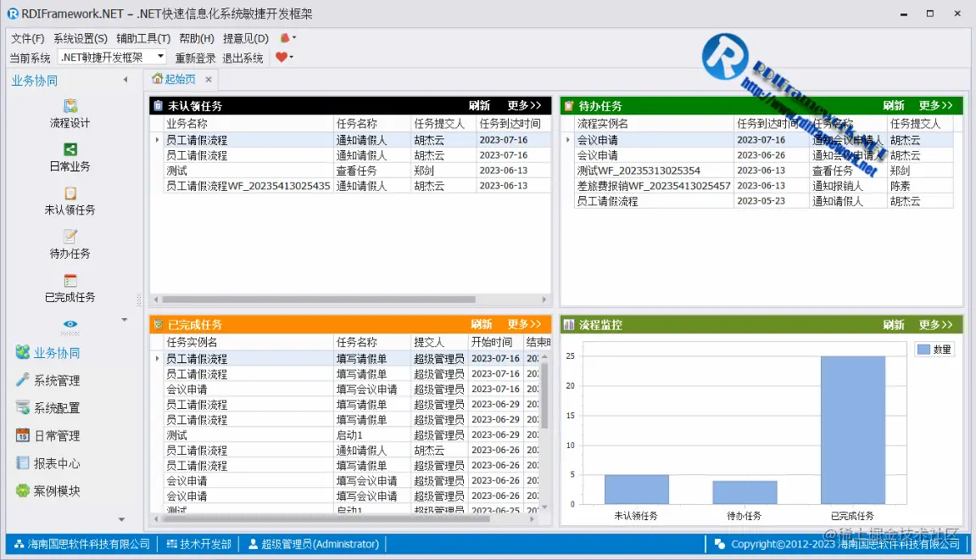Open the red heart dropdown menu
976x560 pixels.
tap(283, 57)
